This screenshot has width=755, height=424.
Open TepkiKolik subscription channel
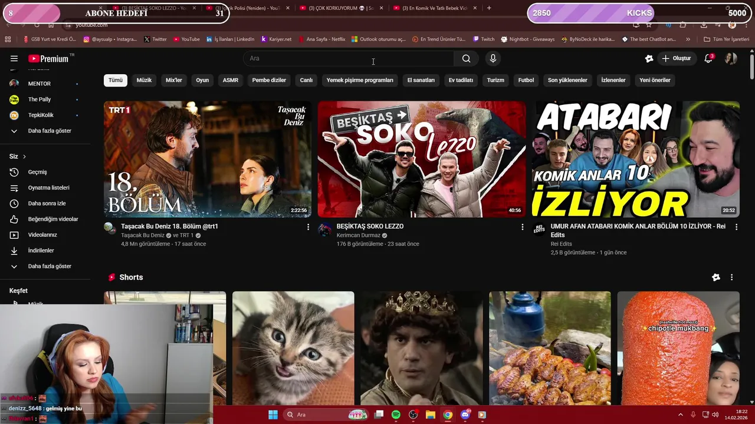click(x=45, y=115)
